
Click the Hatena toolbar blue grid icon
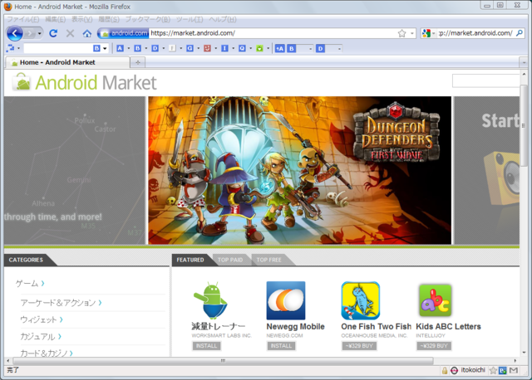10,48
